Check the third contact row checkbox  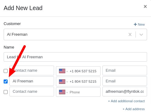[x=6, y=92]
